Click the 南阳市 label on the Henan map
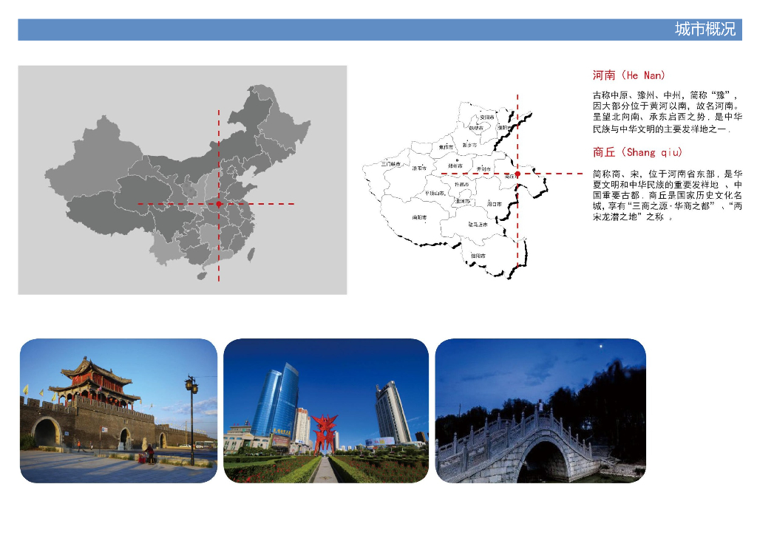 click(419, 217)
